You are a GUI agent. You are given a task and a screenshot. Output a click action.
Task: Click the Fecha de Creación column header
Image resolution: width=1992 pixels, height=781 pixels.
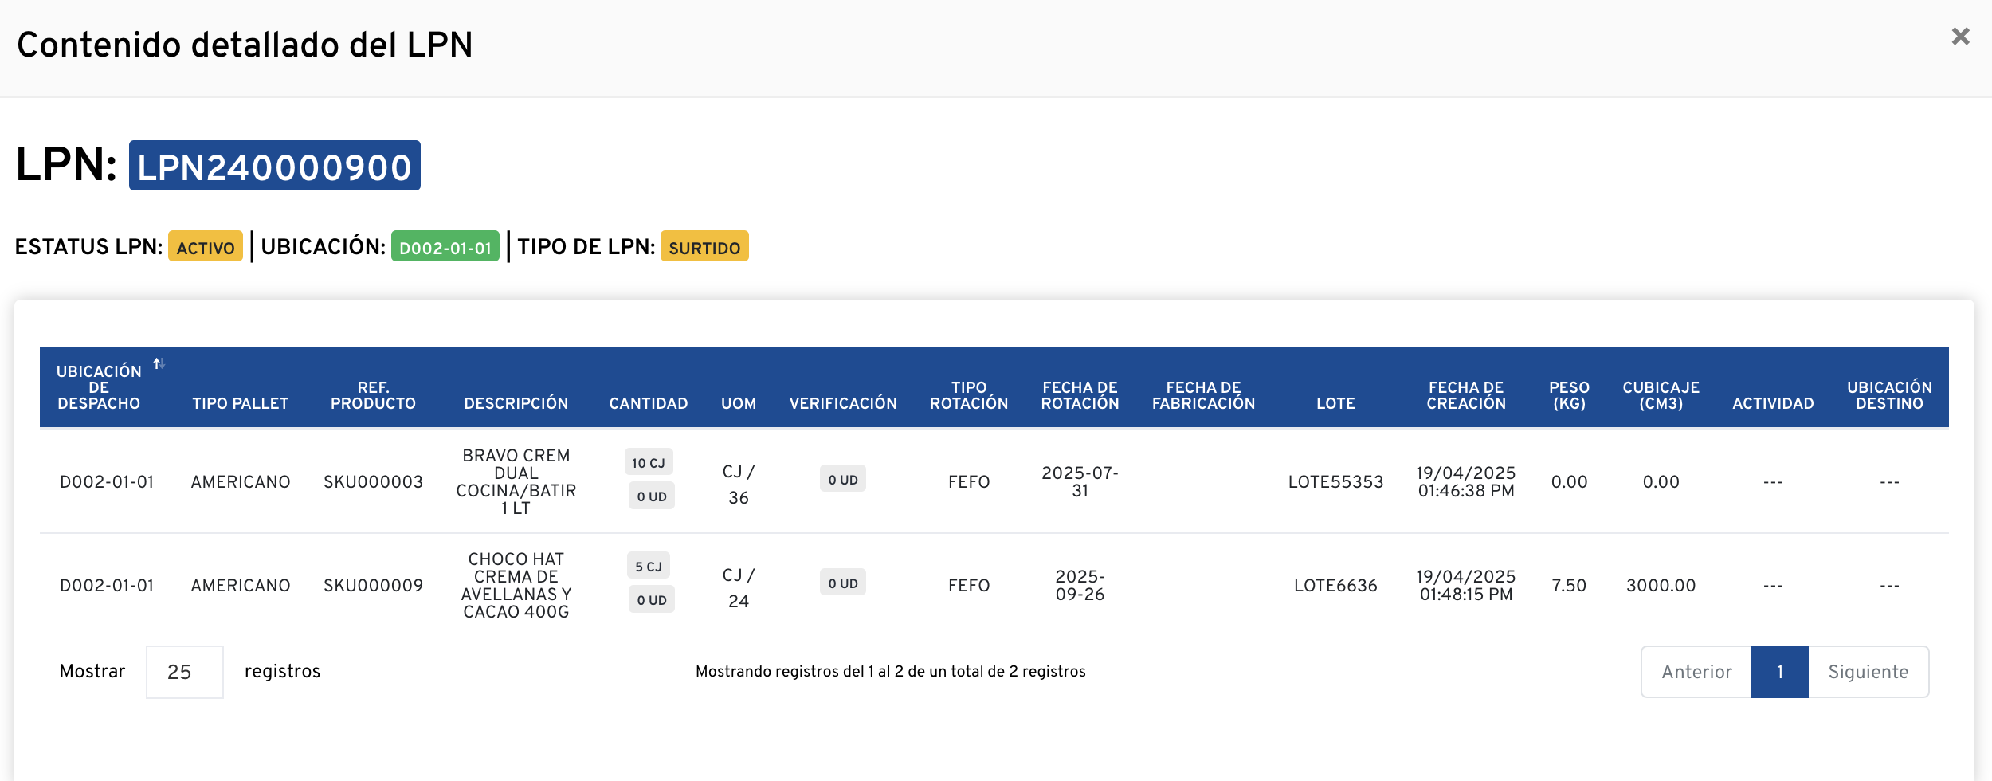click(1465, 395)
